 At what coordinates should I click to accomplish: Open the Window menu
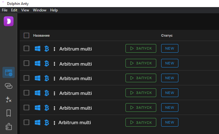pos(40,10)
